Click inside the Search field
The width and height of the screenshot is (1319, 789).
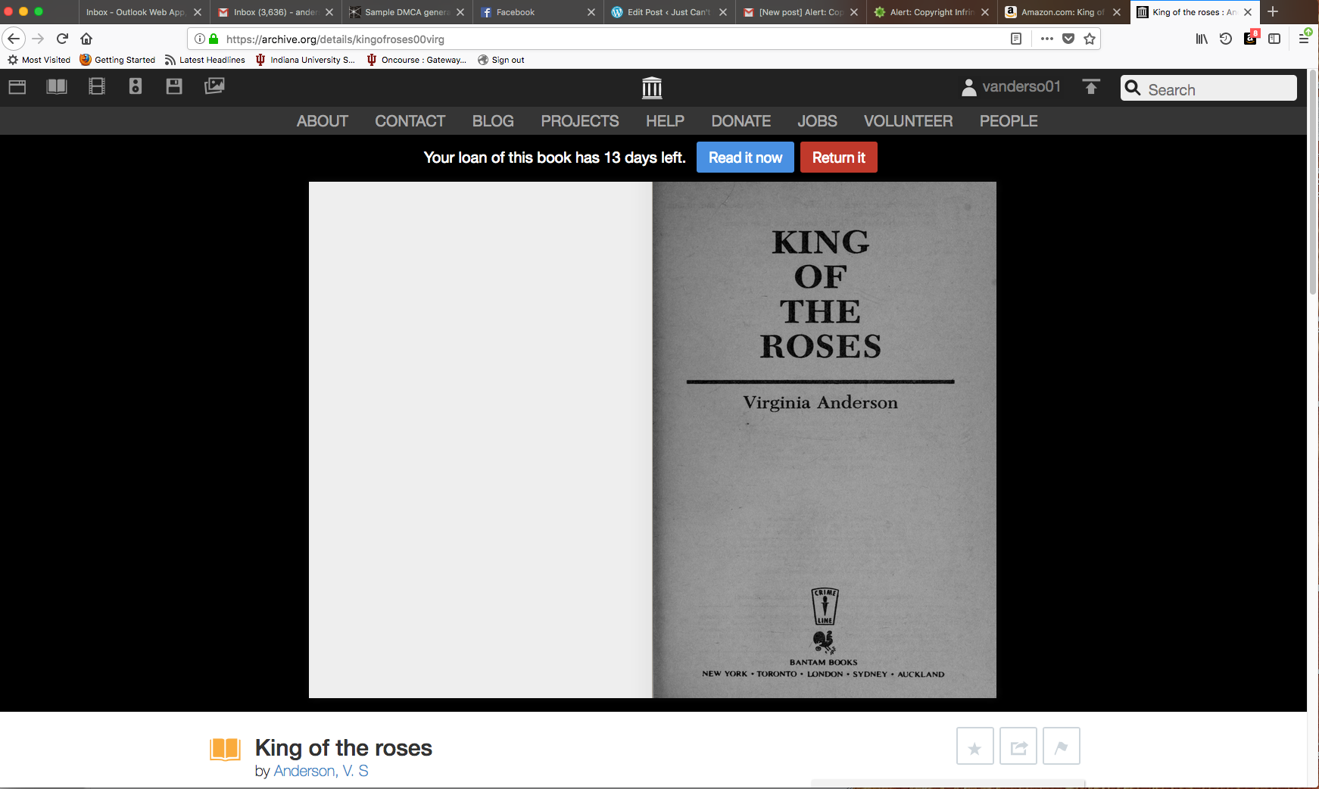coord(1208,89)
